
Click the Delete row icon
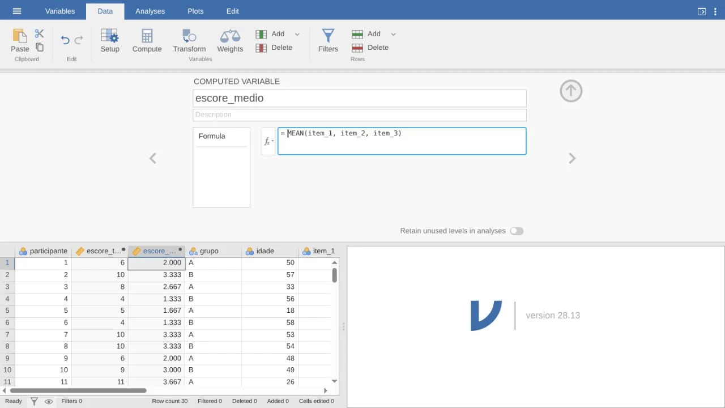[357, 48]
